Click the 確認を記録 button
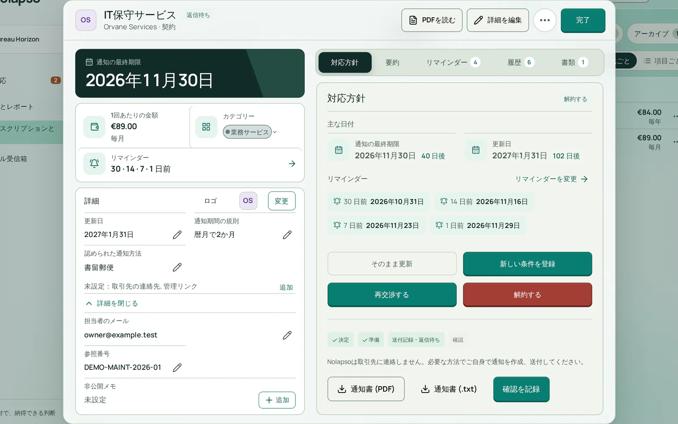This screenshot has width=678, height=424. pyautogui.click(x=521, y=389)
